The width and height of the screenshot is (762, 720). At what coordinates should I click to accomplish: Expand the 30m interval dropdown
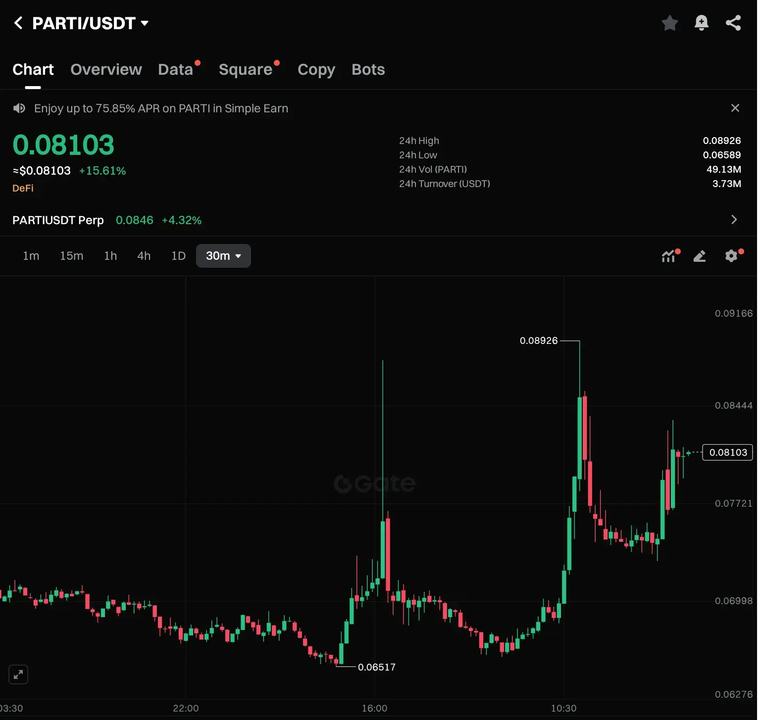click(x=223, y=256)
